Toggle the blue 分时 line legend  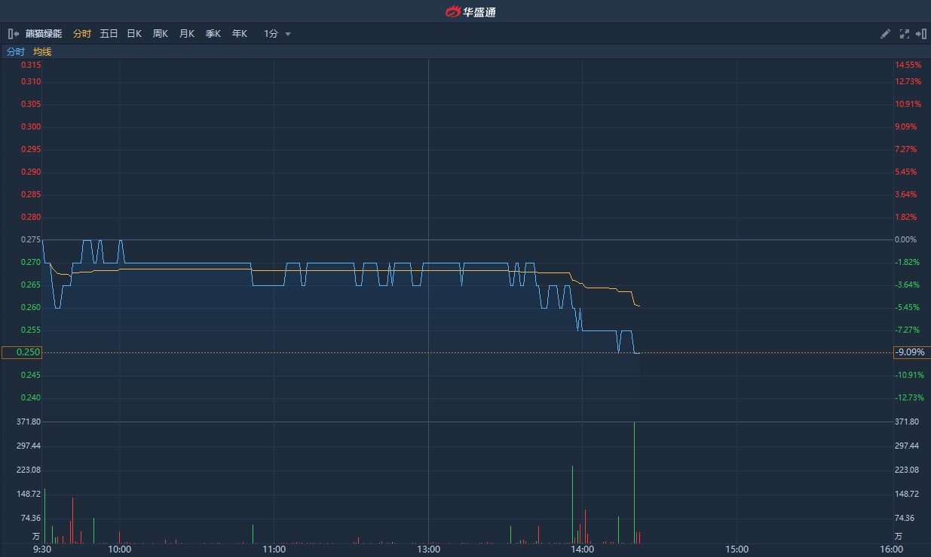(16, 52)
